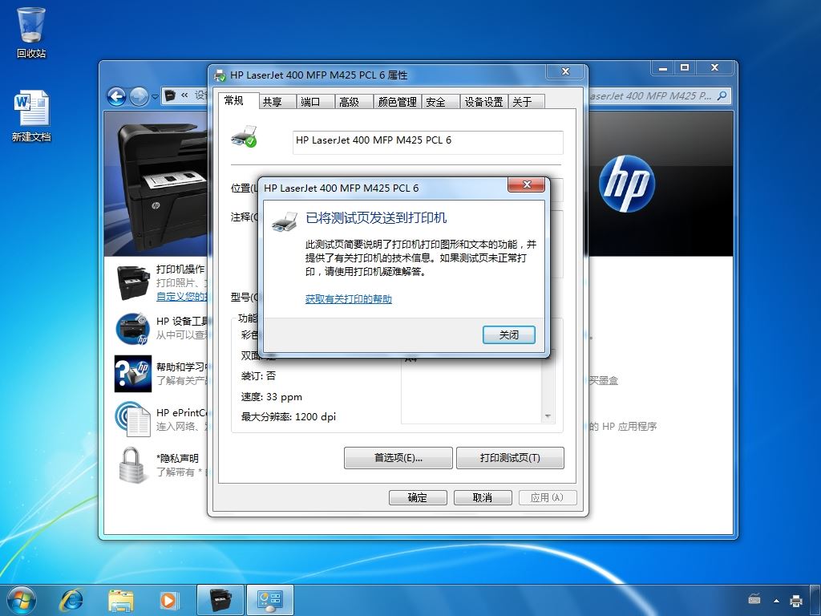This screenshot has width=821, height=616.
Task: Show hidden system tray icons
Action: point(776,601)
